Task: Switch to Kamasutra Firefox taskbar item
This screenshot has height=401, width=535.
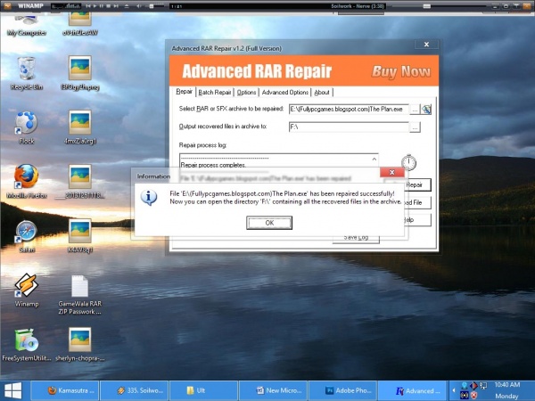Action: [65, 391]
